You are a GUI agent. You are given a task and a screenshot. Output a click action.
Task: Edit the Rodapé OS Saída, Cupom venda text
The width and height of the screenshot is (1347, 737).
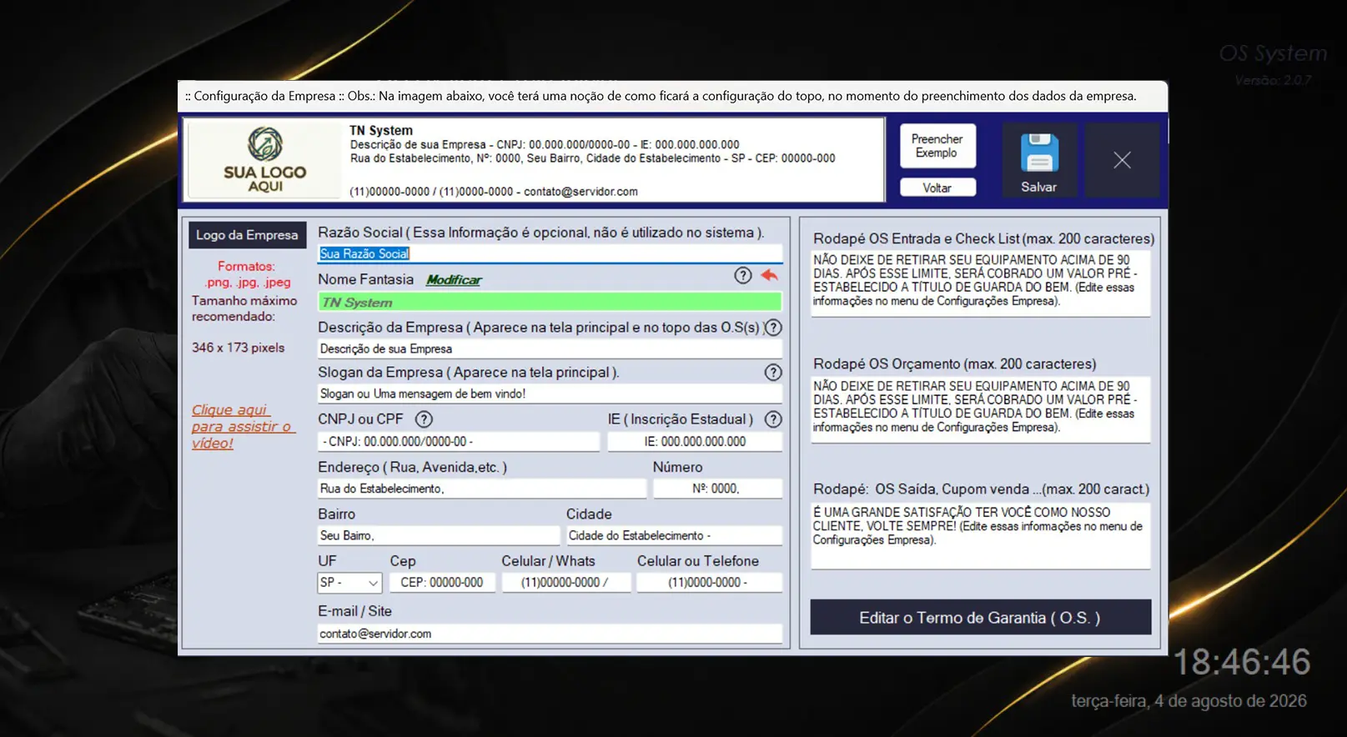click(x=980, y=535)
